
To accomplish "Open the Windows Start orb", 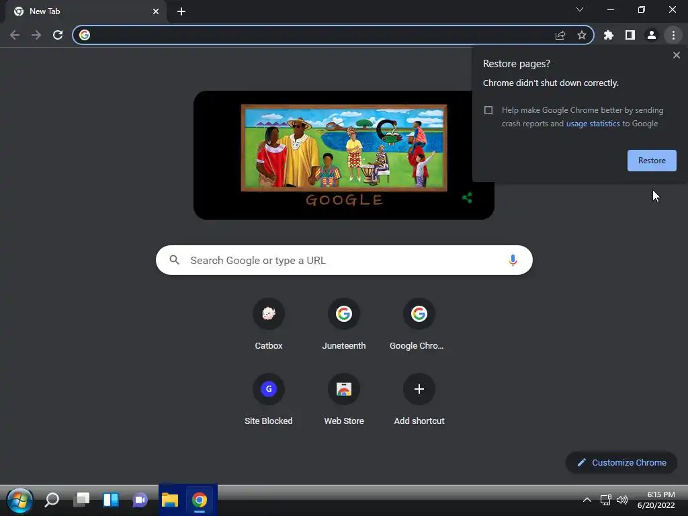I will click(x=19, y=500).
